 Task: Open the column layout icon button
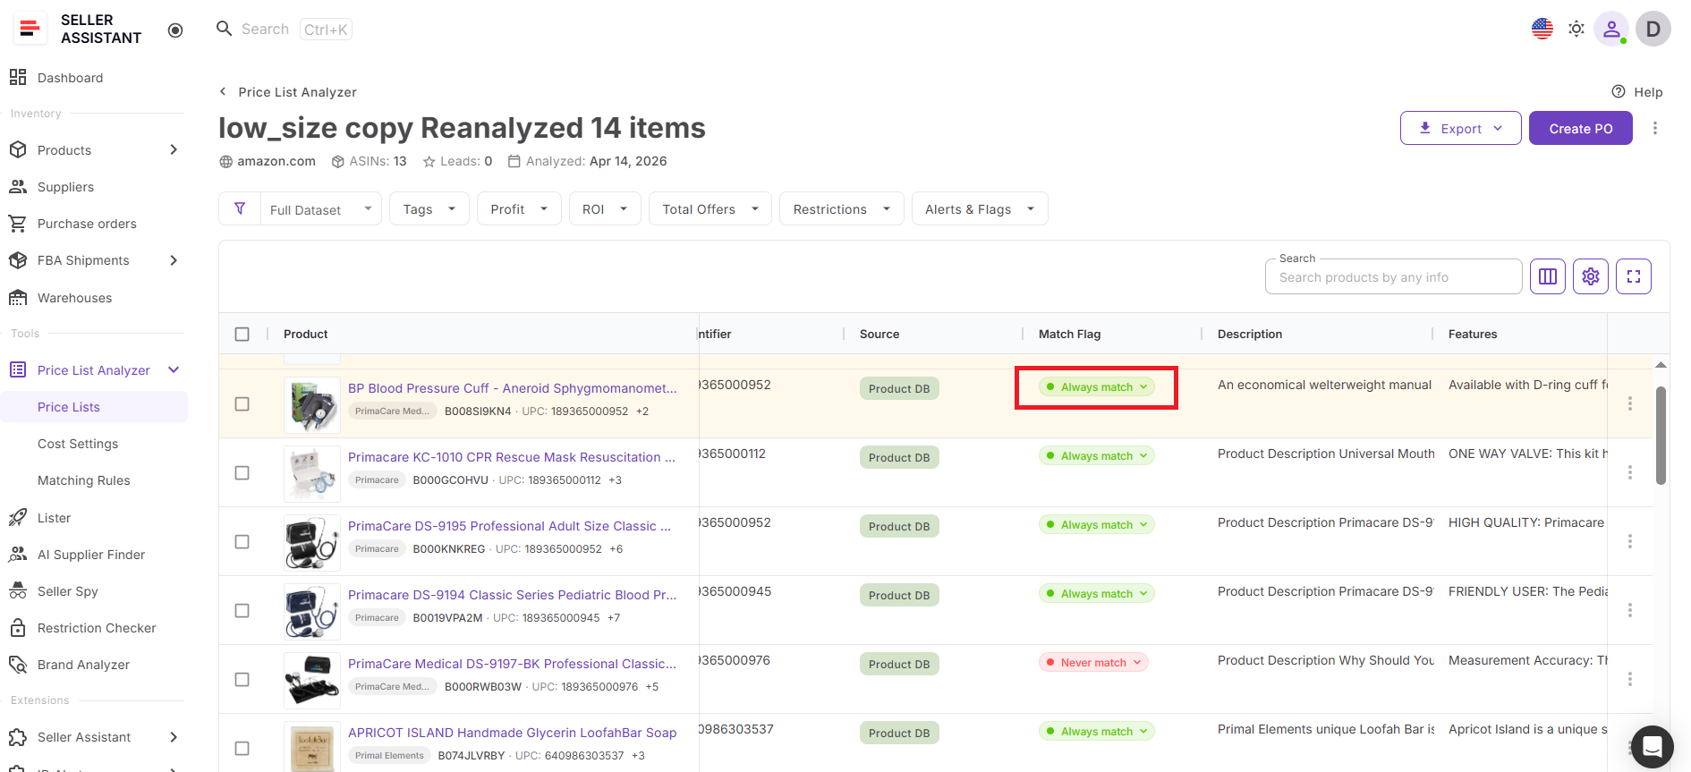click(1548, 276)
